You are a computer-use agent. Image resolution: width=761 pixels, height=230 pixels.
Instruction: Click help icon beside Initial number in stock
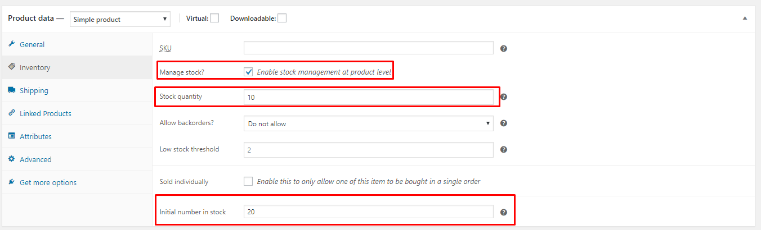(x=504, y=212)
